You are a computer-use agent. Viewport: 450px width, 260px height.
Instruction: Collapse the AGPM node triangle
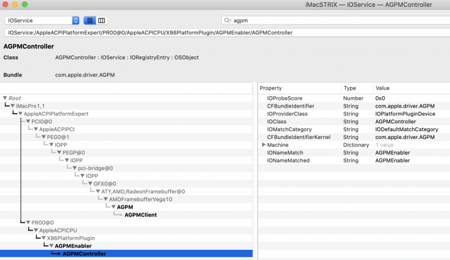pyautogui.click(x=114, y=207)
